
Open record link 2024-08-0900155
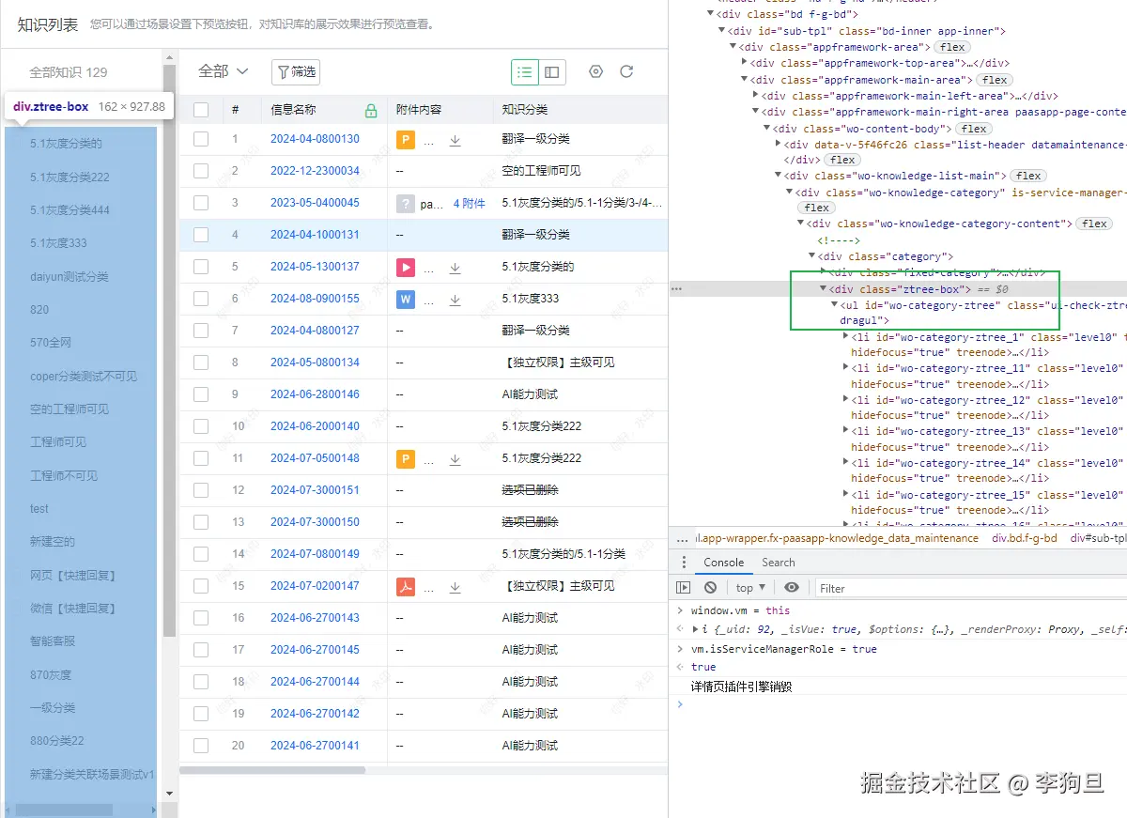point(315,299)
